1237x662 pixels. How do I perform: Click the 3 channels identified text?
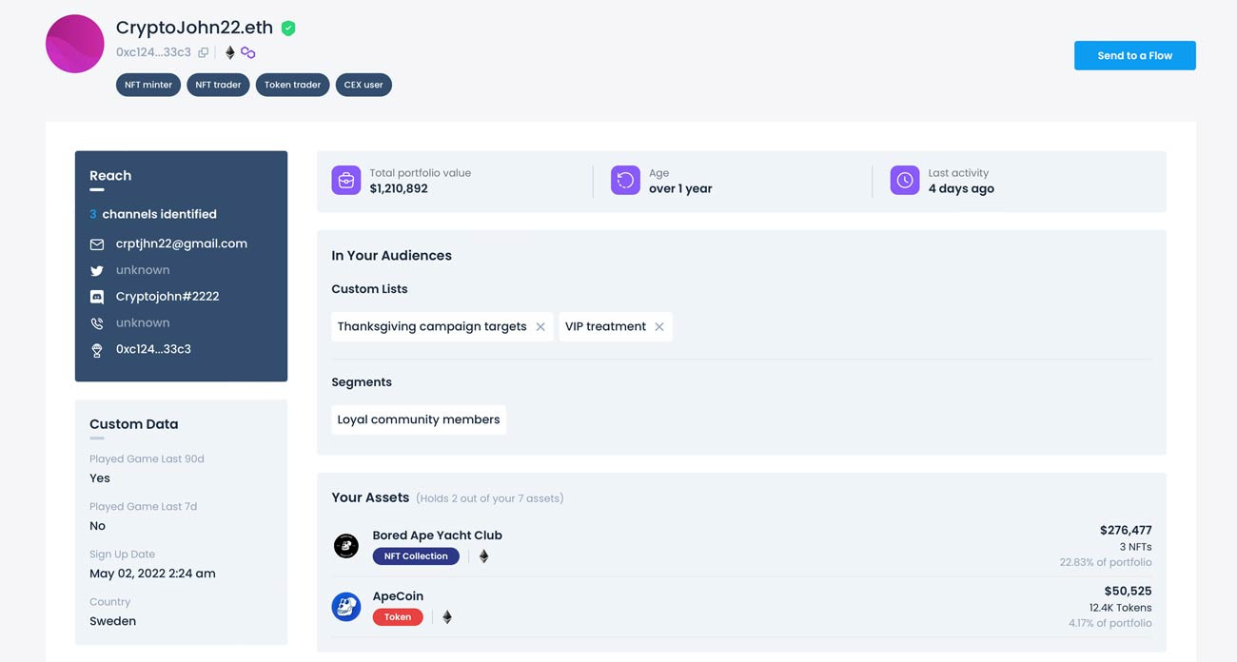coord(153,214)
